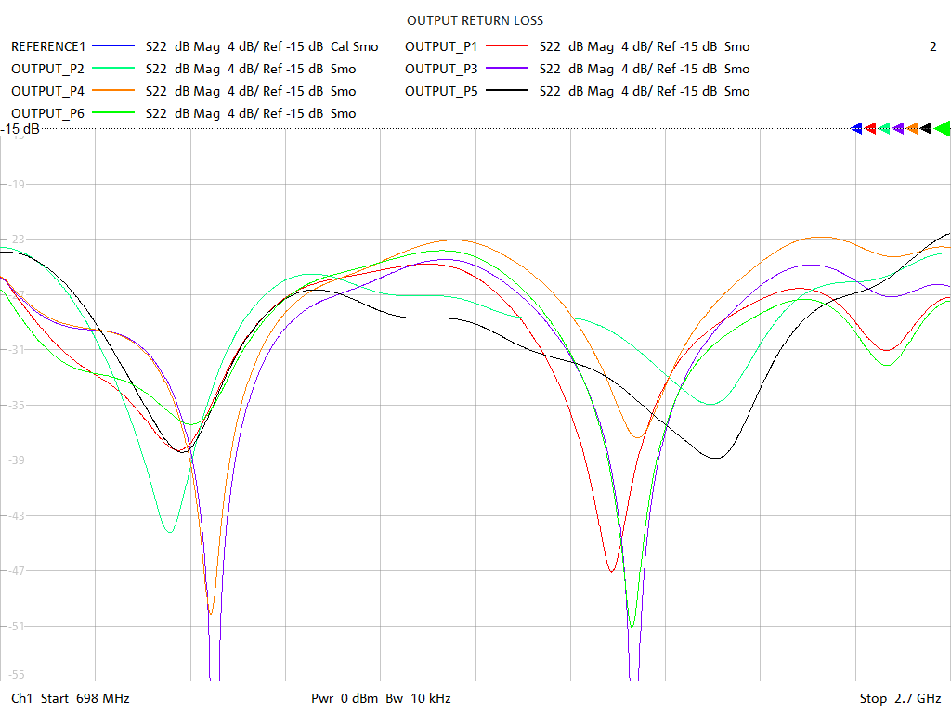Click the -15 dB reference level label
951x713 pixels.
(20, 129)
